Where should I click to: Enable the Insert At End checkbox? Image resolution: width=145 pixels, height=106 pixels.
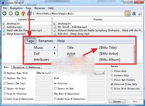click(55, 88)
